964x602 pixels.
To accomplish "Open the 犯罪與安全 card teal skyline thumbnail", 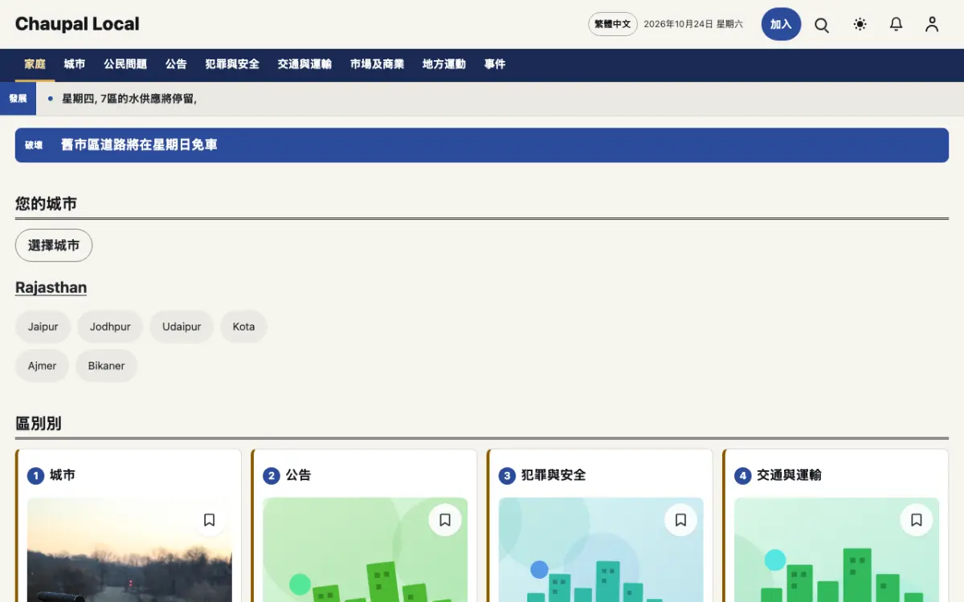I will click(x=601, y=550).
